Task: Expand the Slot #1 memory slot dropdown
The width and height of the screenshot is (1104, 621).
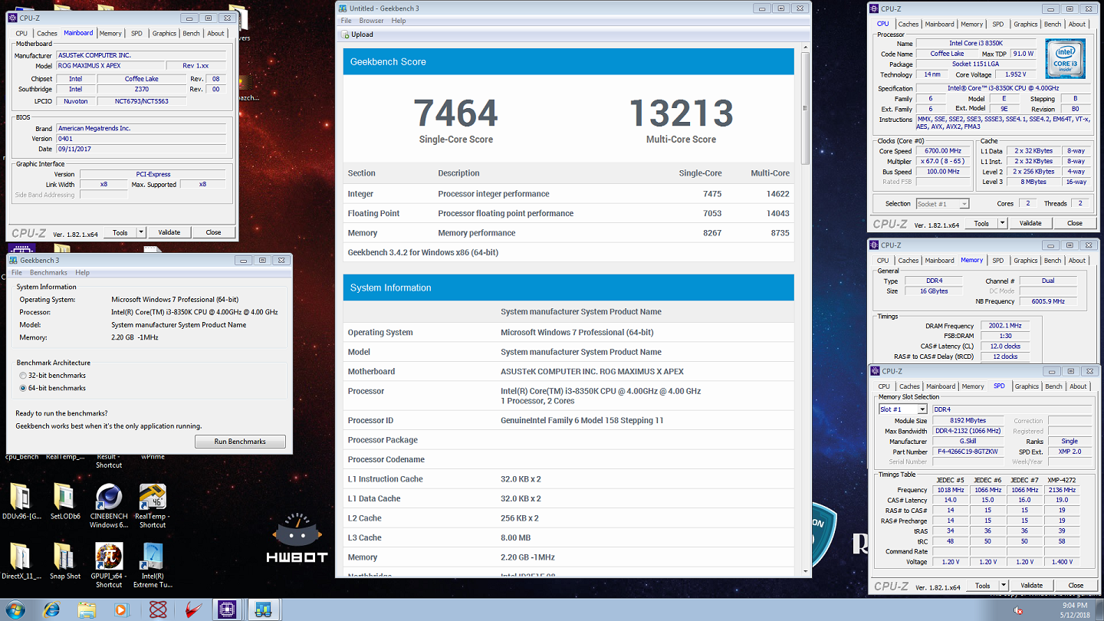Action: pos(922,409)
